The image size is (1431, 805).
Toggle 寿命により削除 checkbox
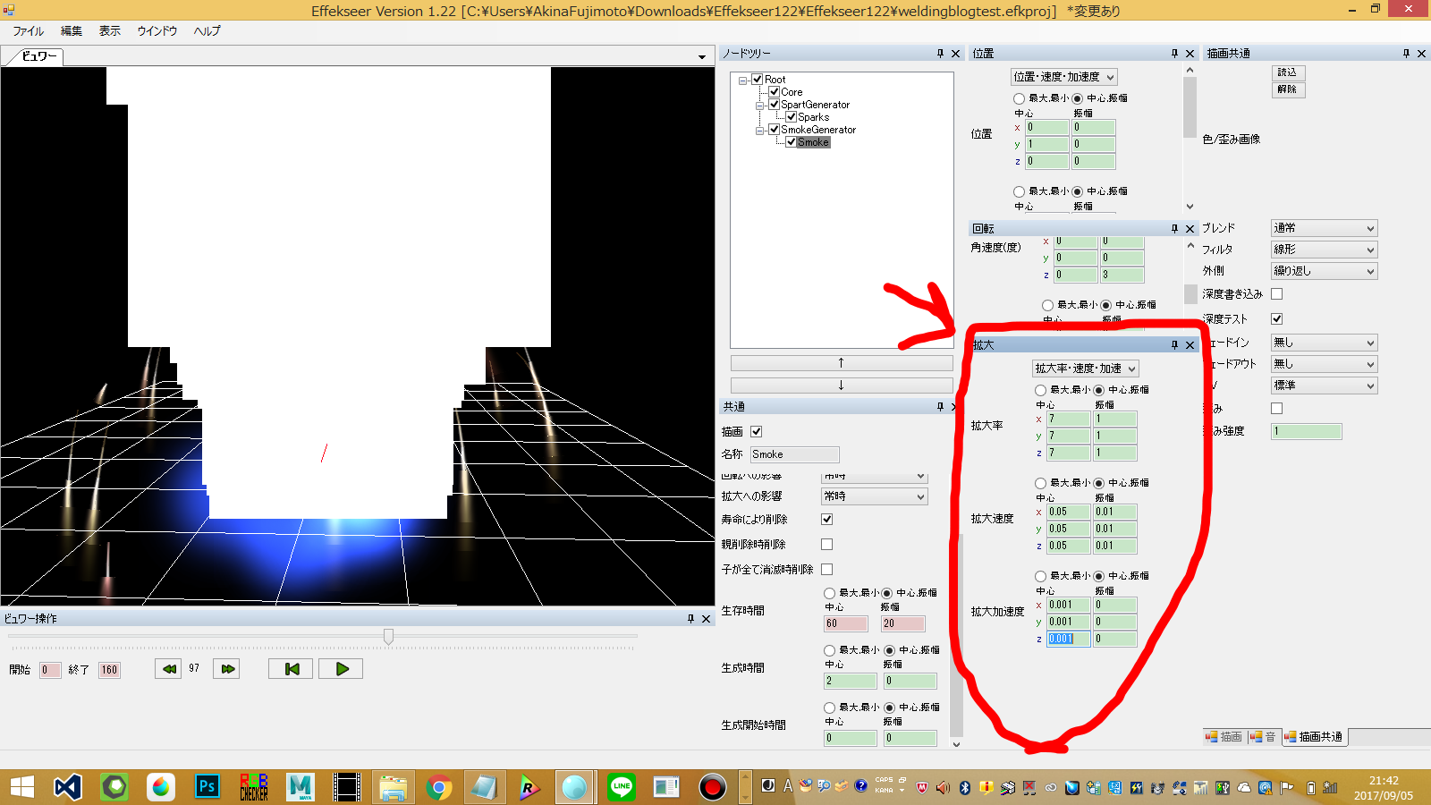[826, 519]
